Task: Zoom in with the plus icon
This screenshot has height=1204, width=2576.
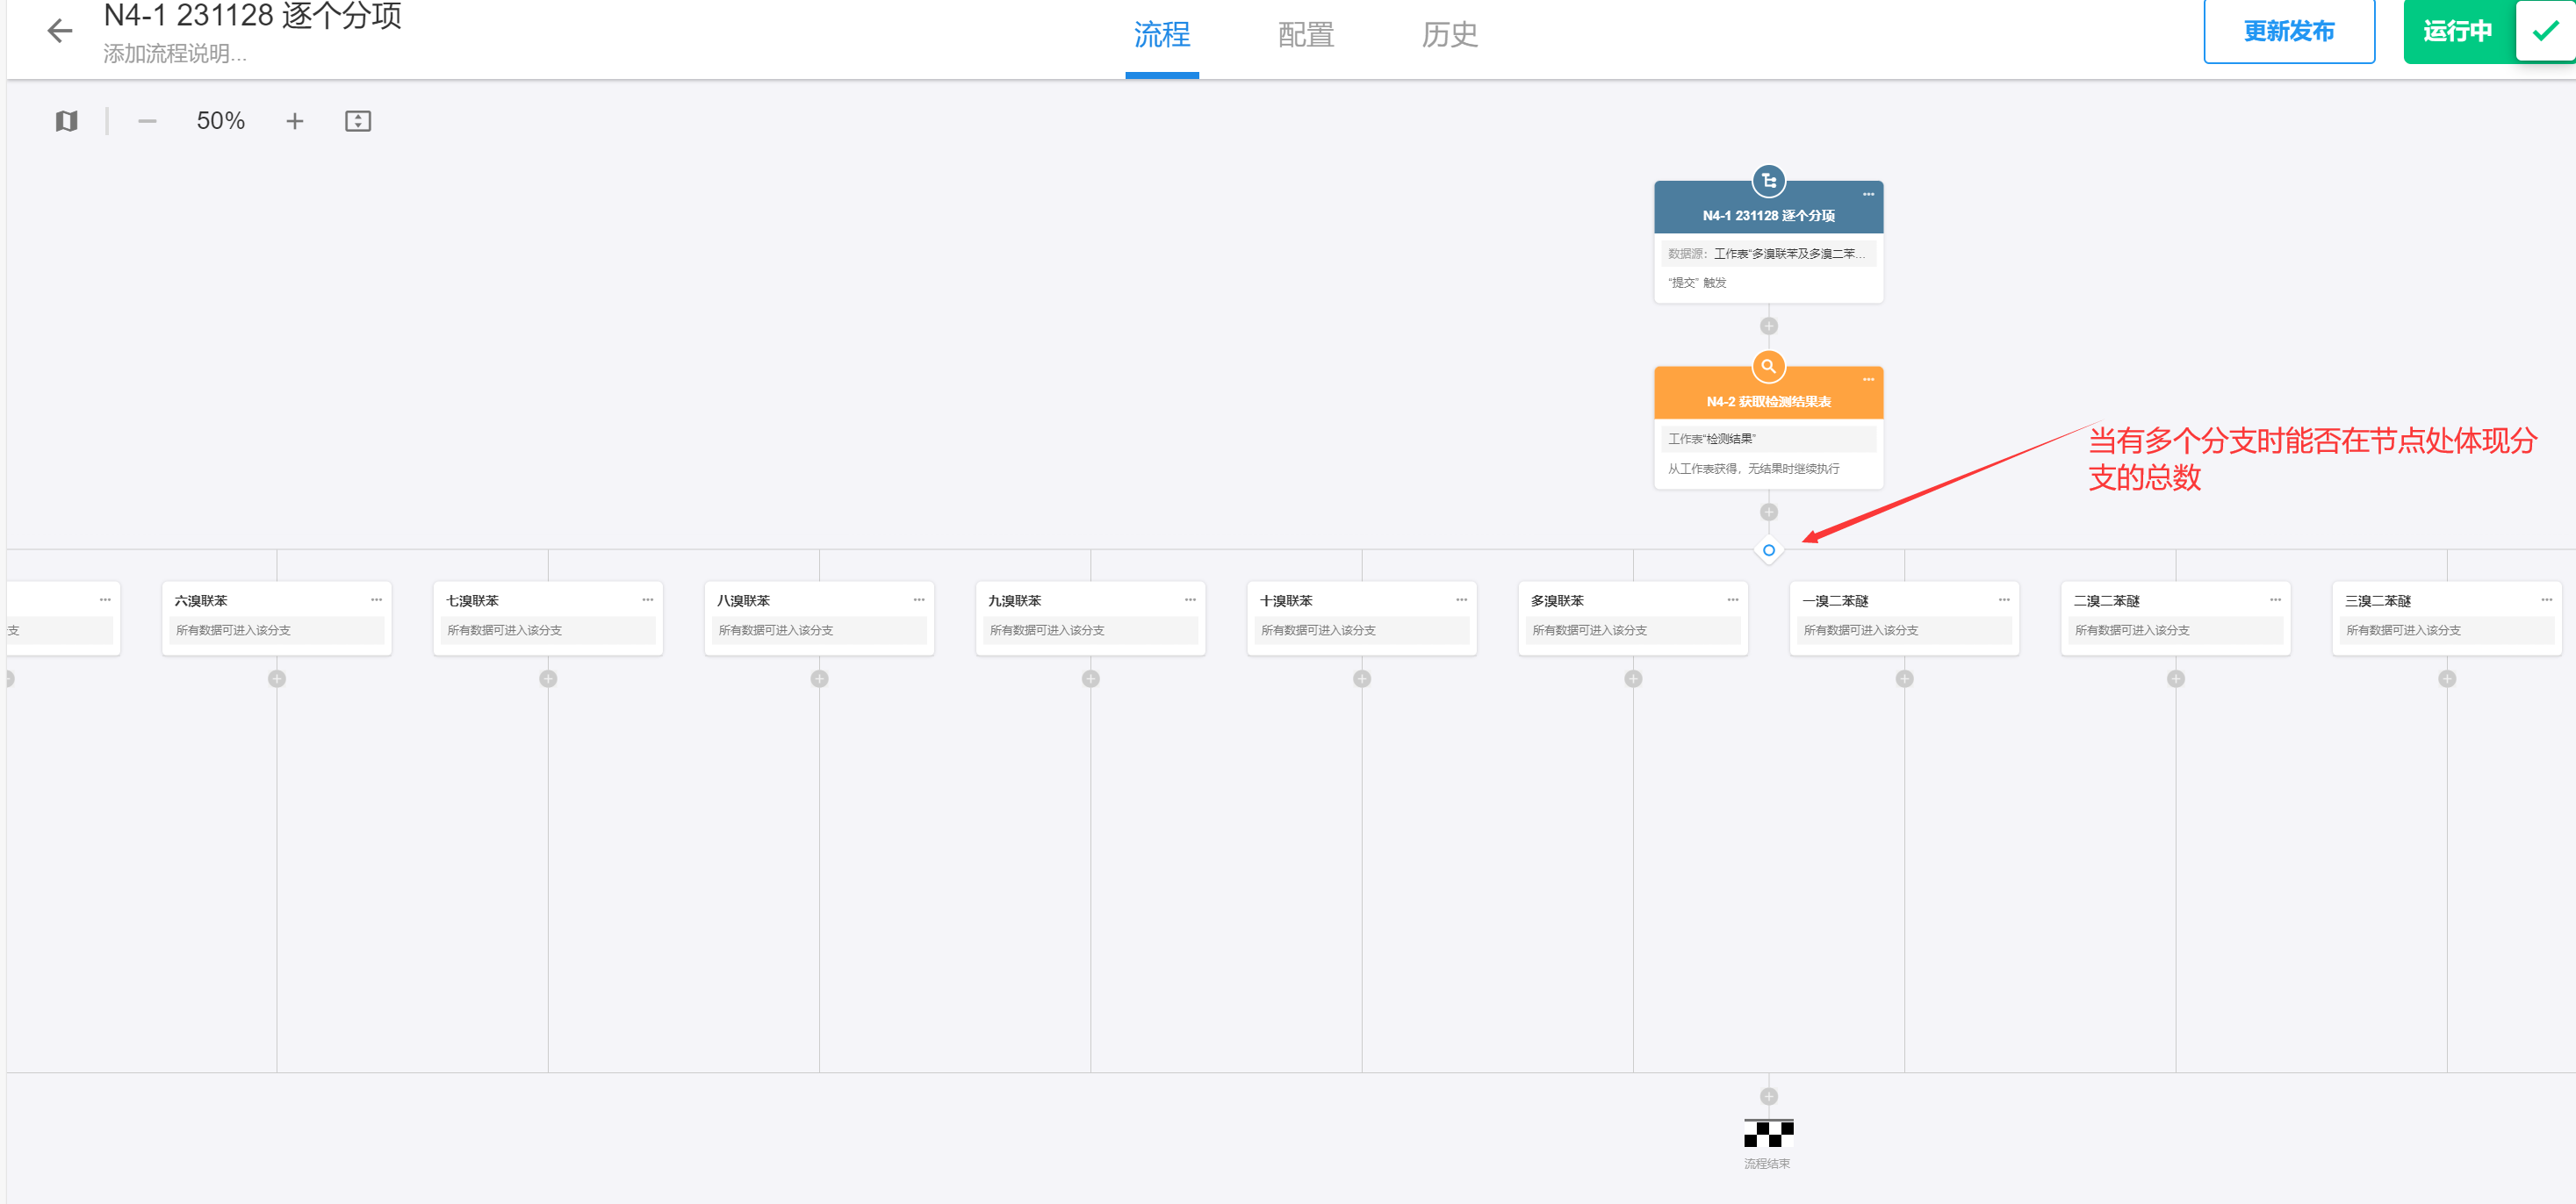Action: click(x=294, y=121)
